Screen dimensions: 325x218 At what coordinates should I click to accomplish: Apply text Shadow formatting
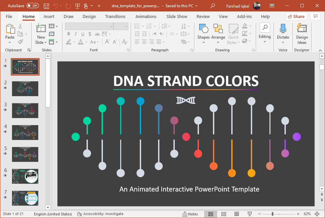coord(90,34)
